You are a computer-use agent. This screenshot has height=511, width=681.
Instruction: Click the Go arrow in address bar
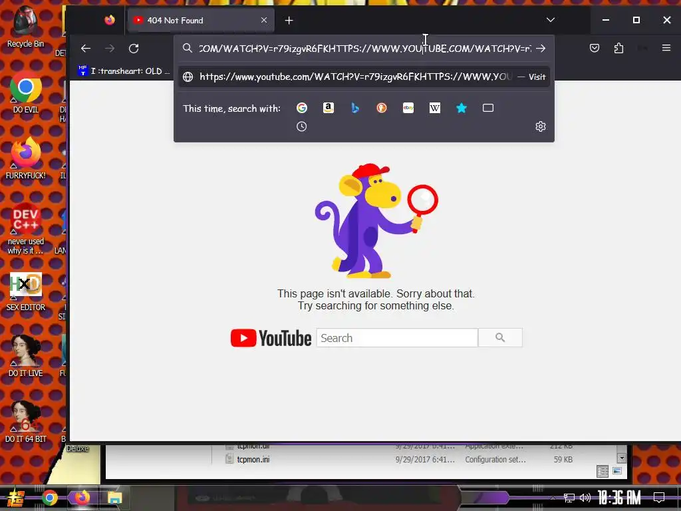[x=541, y=48]
